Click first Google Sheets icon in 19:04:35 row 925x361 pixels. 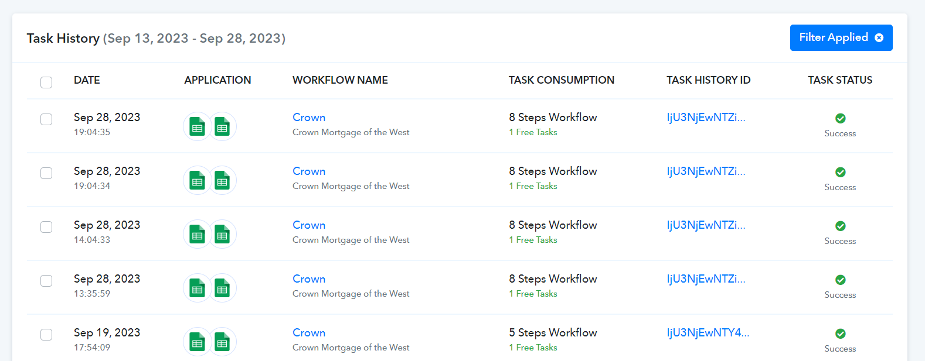click(x=197, y=126)
